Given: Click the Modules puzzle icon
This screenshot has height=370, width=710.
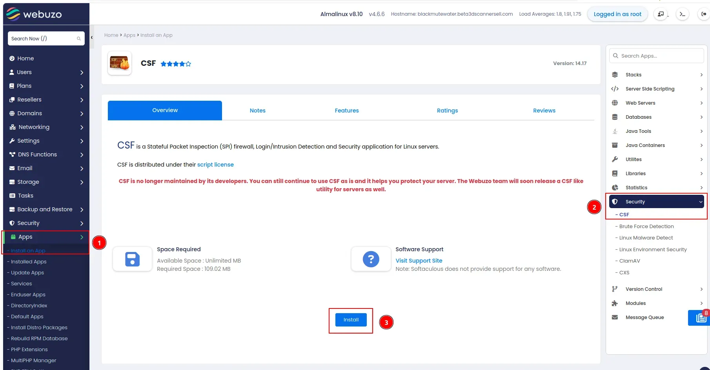Looking at the screenshot, I should point(615,303).
